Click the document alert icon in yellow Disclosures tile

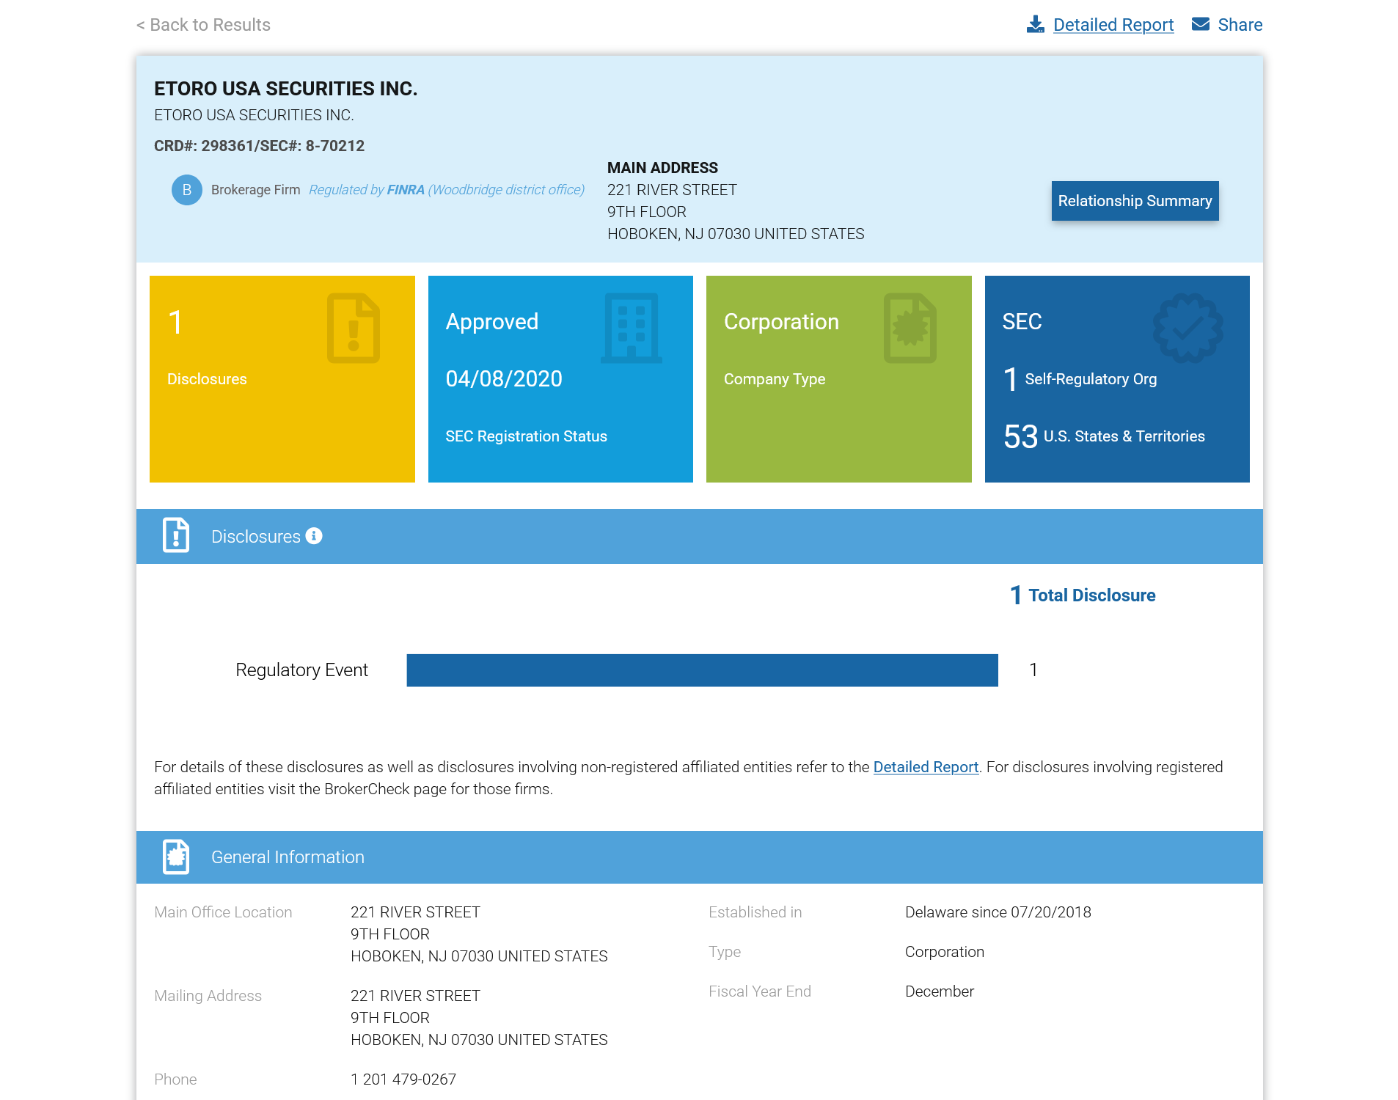pyautogui.click(x=353, y=328)
